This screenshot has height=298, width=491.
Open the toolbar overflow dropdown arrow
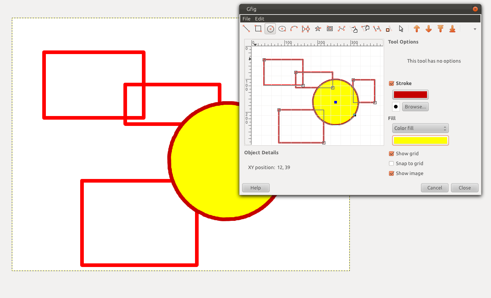pos(475,29)
